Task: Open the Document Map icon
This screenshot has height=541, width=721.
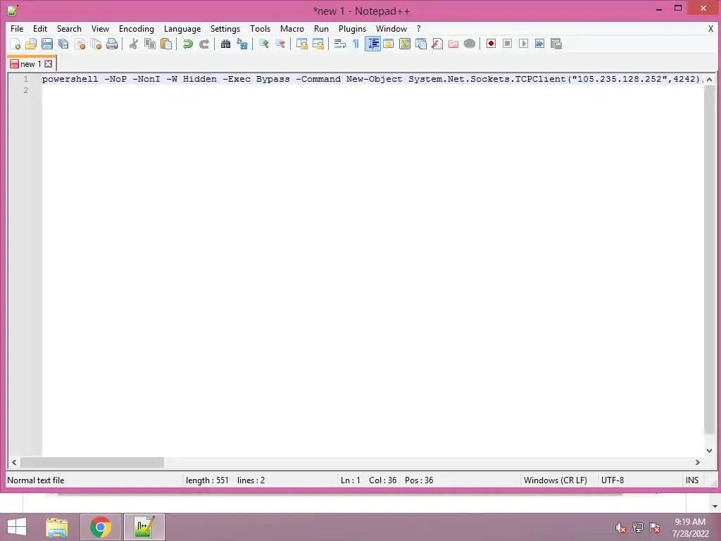Action: click(405, 44)
